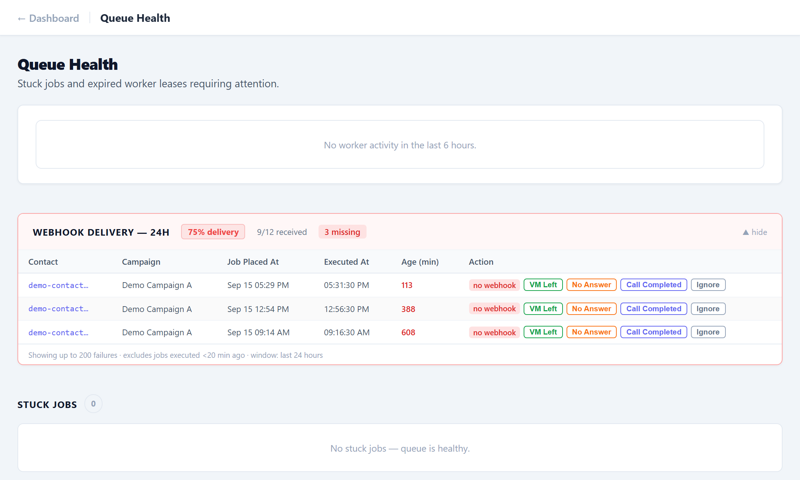Click the No worker activity message
Image resolution: width=800 pixels, height=480 pixels.
pyautogui.click(x=400, y=145)
